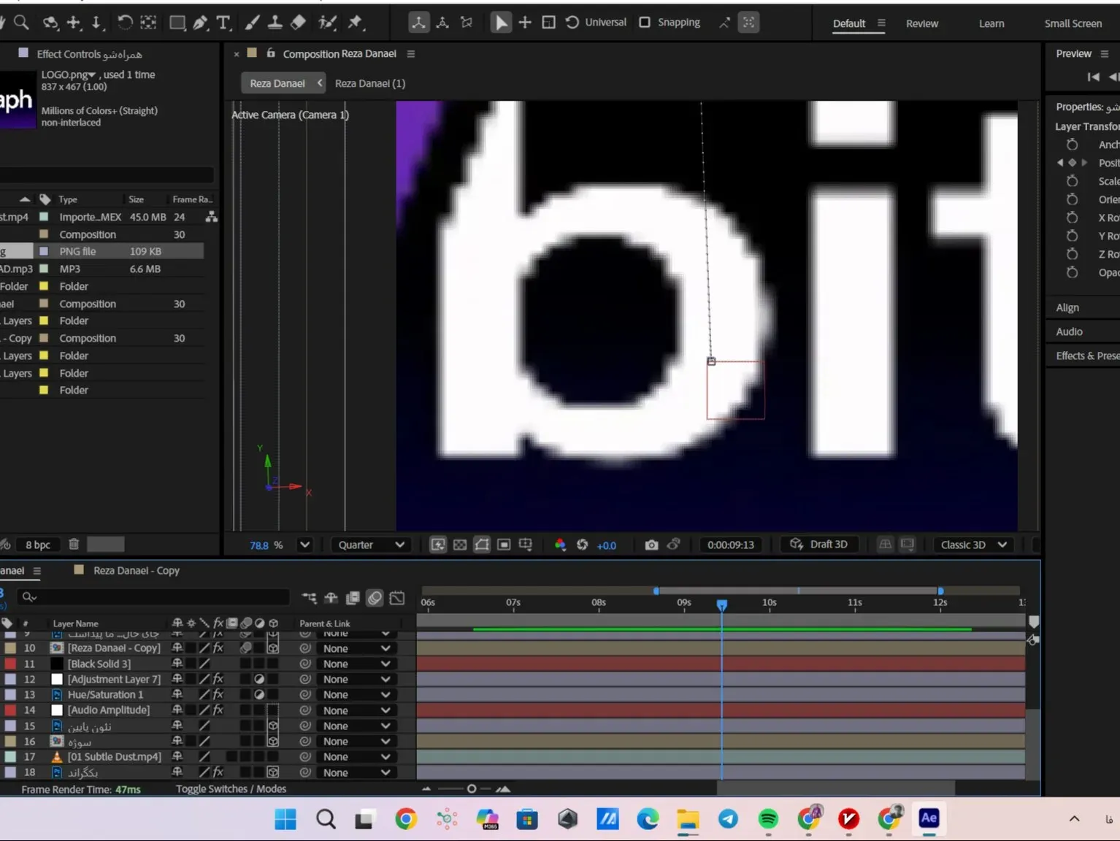Image resolution: width=1120 pixels, height=841 pixels.
Task: Select the Clone Stamp tool
Action: tap(275, 23)
